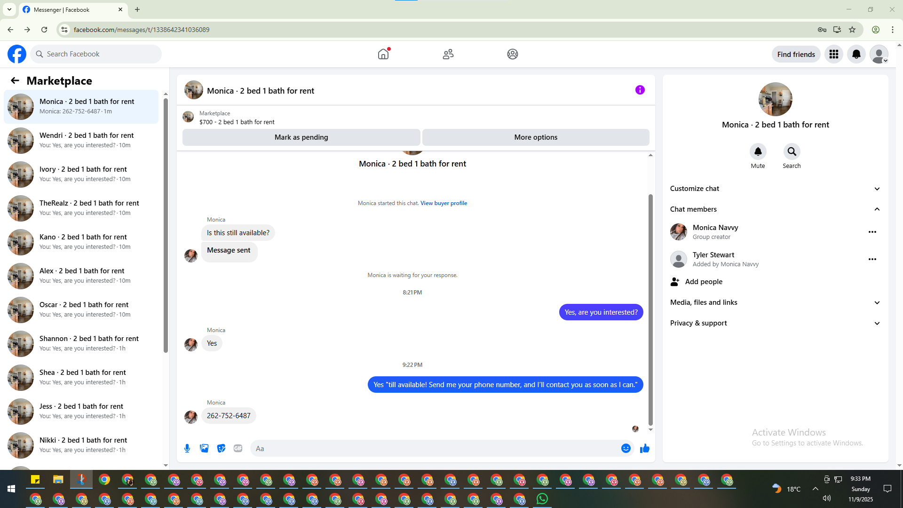Attach a photo or file
The image size is (903, 508).
(x=204, y=448)
